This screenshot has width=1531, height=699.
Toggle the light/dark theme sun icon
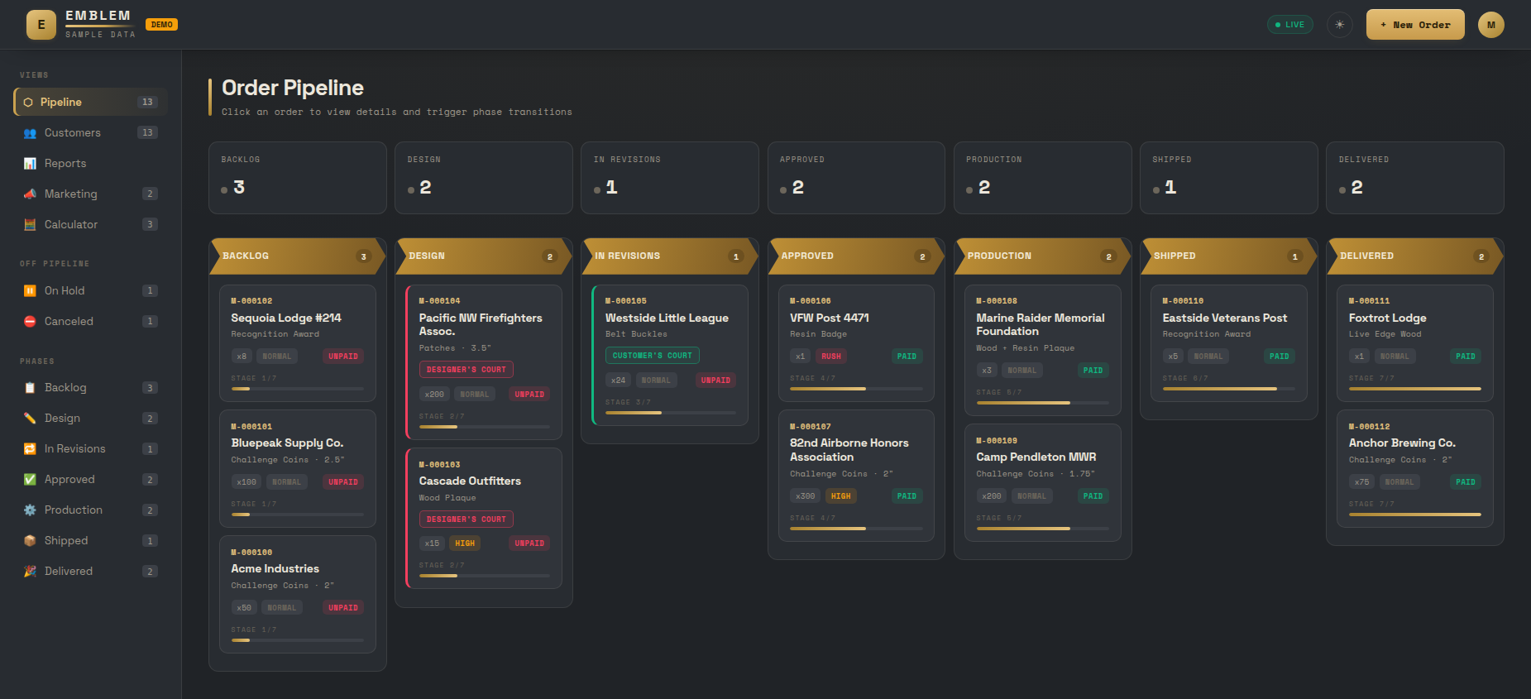1340,25
